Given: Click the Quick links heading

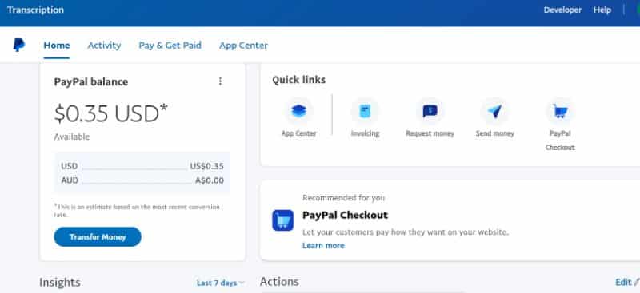Looking at the screenshot, I should [298, 80].
